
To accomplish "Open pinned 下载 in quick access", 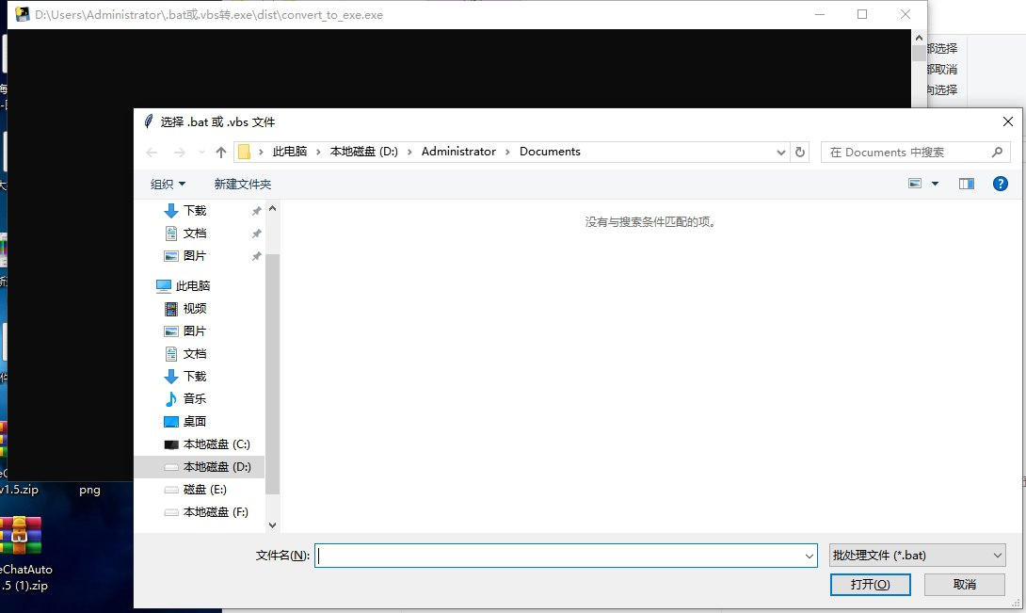I will coord(193,210).
